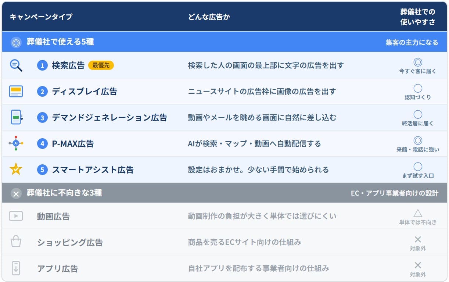Select the 葬儀社に不向きな3種 section heading
Image resolution: width=449 pixels, height=282 pixels.
(64, 193)
